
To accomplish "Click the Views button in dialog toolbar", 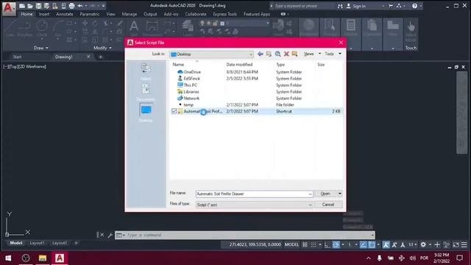I will click(309, 54).
